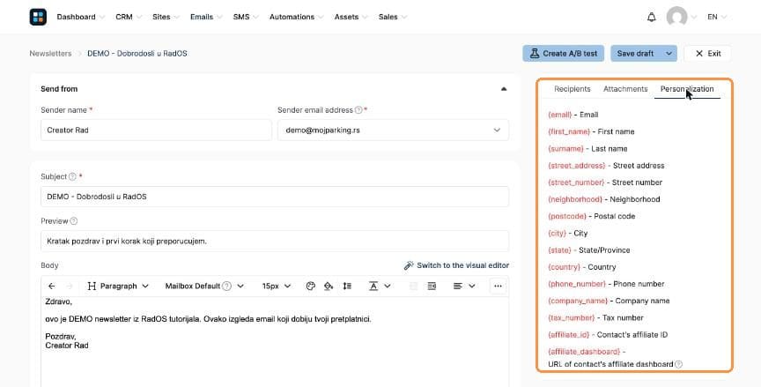Open text color palette icon
This screenshot has width=761, height=387.
[x=311, y=286]
